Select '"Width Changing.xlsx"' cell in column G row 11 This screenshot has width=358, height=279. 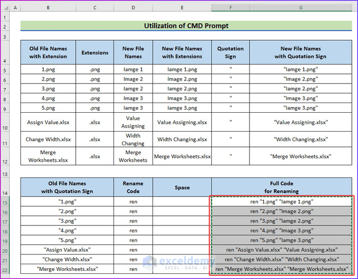301,139
